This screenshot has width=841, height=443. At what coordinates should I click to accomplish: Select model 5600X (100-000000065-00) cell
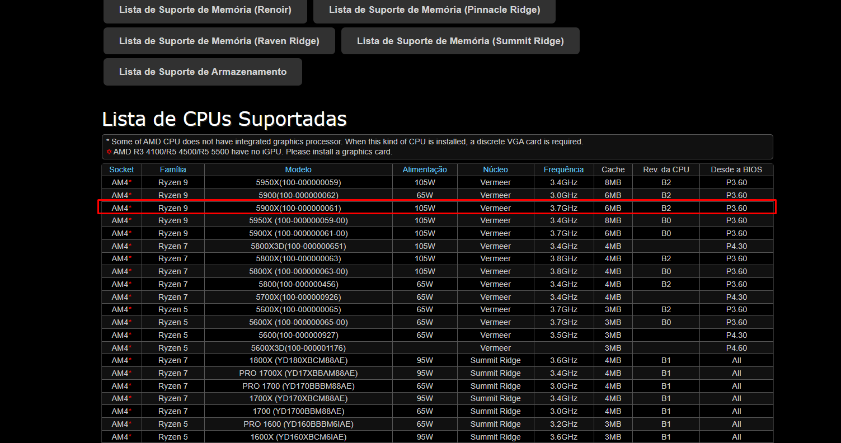(298, 322)
